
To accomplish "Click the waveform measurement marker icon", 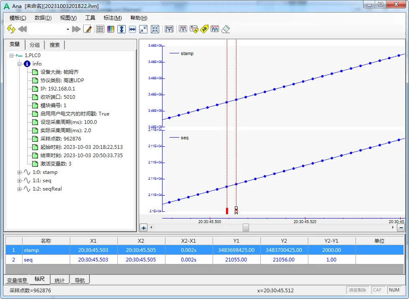I will [215, 29].
